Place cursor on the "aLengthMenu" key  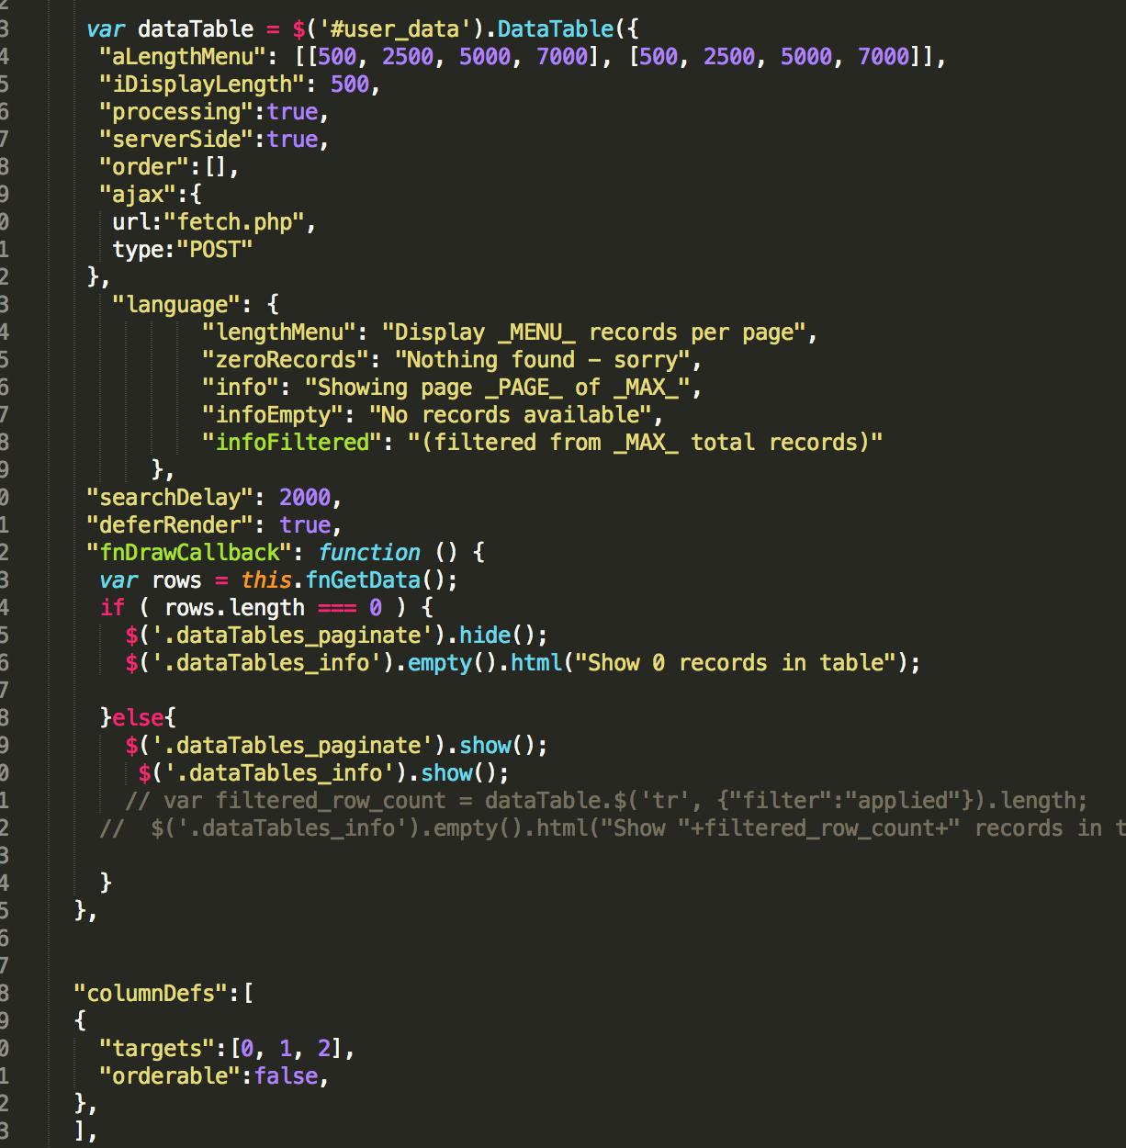pos(182,57)
